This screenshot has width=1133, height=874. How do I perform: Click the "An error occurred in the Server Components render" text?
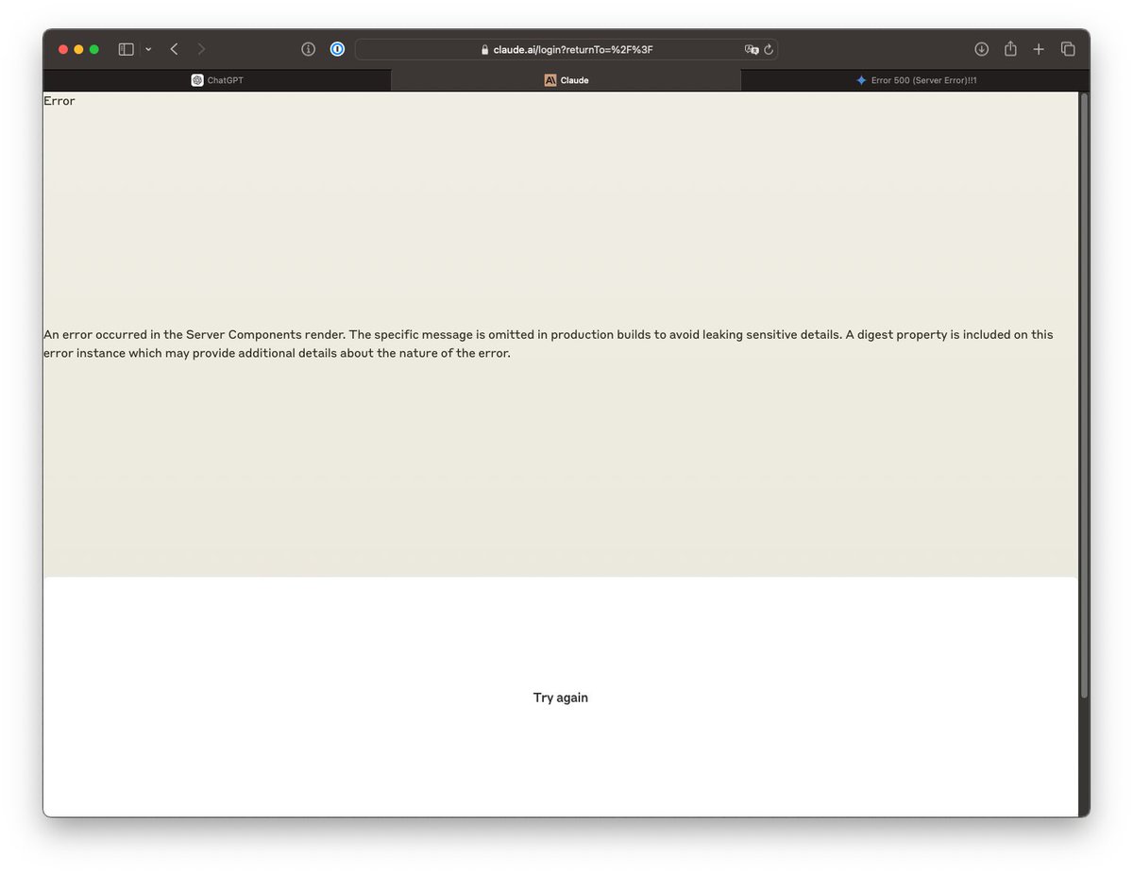click(x=194, y=335)
